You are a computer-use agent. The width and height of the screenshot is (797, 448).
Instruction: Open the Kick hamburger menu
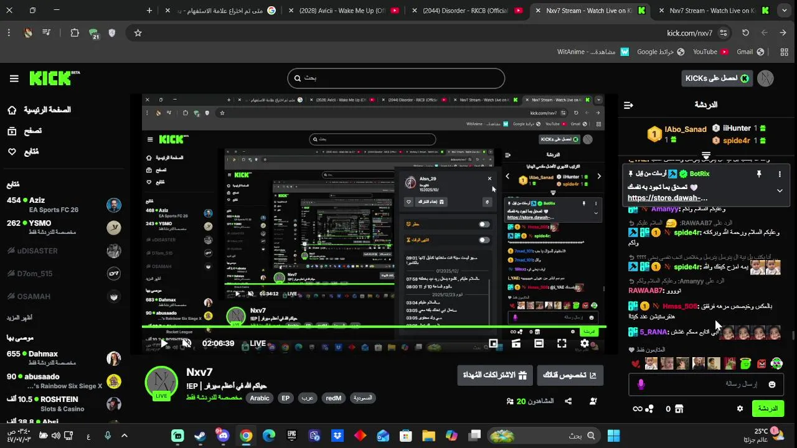[14, 78]
